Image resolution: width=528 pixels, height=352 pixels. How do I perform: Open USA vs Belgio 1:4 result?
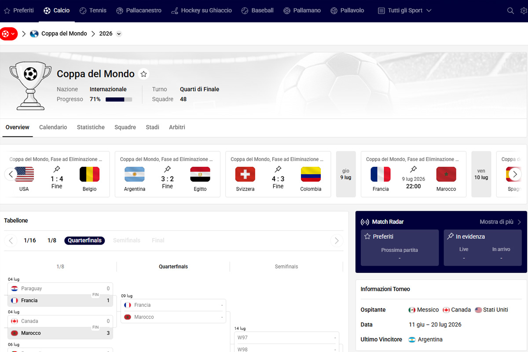point(57,179)
